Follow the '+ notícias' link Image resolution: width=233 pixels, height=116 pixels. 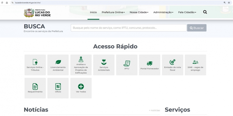(x=154, y=110)
